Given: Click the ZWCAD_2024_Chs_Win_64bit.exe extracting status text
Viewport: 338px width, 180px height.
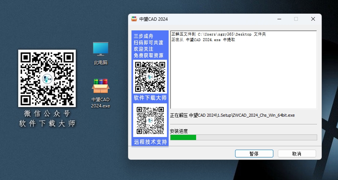Looking at the screenshot, I should tap(233, 115).
